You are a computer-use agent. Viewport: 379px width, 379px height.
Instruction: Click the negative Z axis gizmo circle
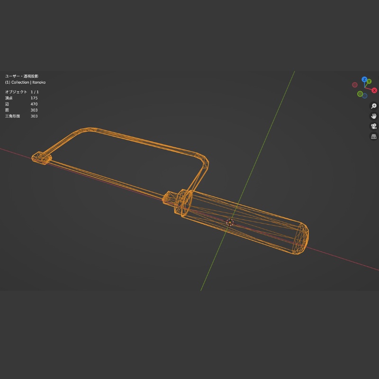point(365,96)
